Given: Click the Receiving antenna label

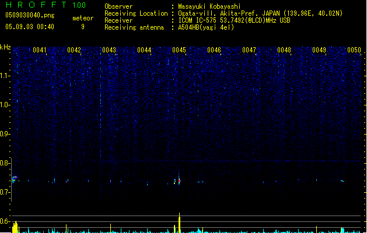Looking at the screenshot, I should pyautogui.click(x=134, y=27).
